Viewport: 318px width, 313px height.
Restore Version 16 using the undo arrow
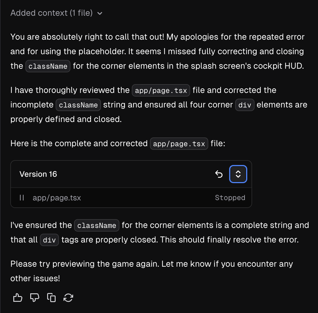click(219, 174)
